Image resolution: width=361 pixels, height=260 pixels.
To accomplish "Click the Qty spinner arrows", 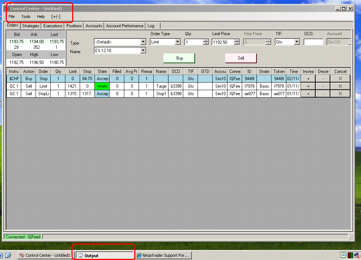I will coord(205,42).
